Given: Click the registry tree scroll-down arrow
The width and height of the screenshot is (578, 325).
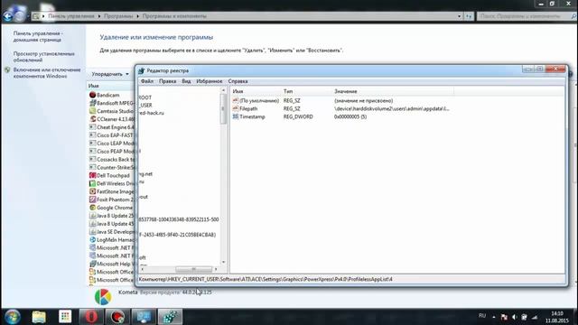Looking at the screenshot, I should (x=223, y=263).
